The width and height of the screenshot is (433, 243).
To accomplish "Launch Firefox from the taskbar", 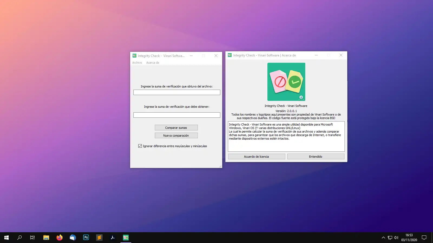I will click(x=60, y=238).
